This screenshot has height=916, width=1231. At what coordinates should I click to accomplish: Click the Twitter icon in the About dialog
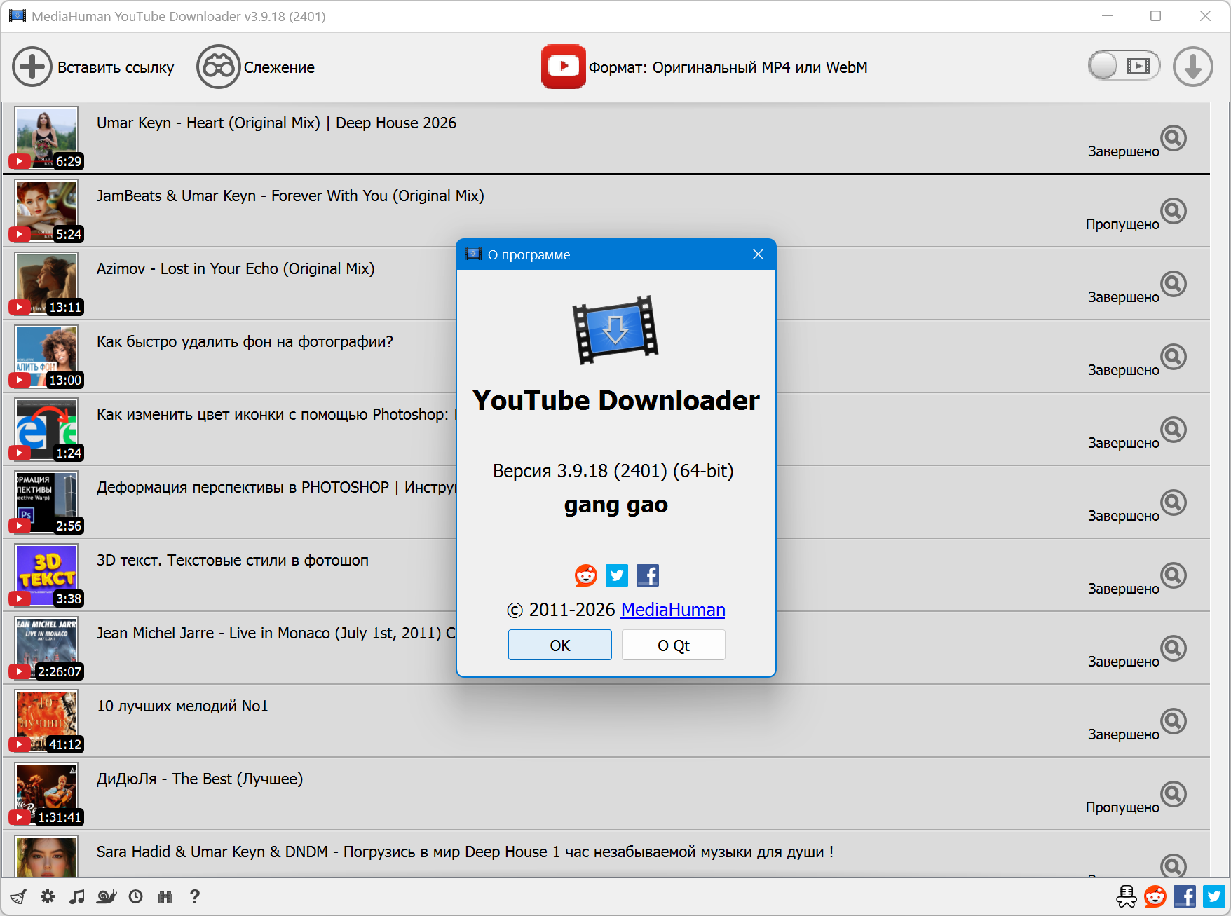pos(617,575)
